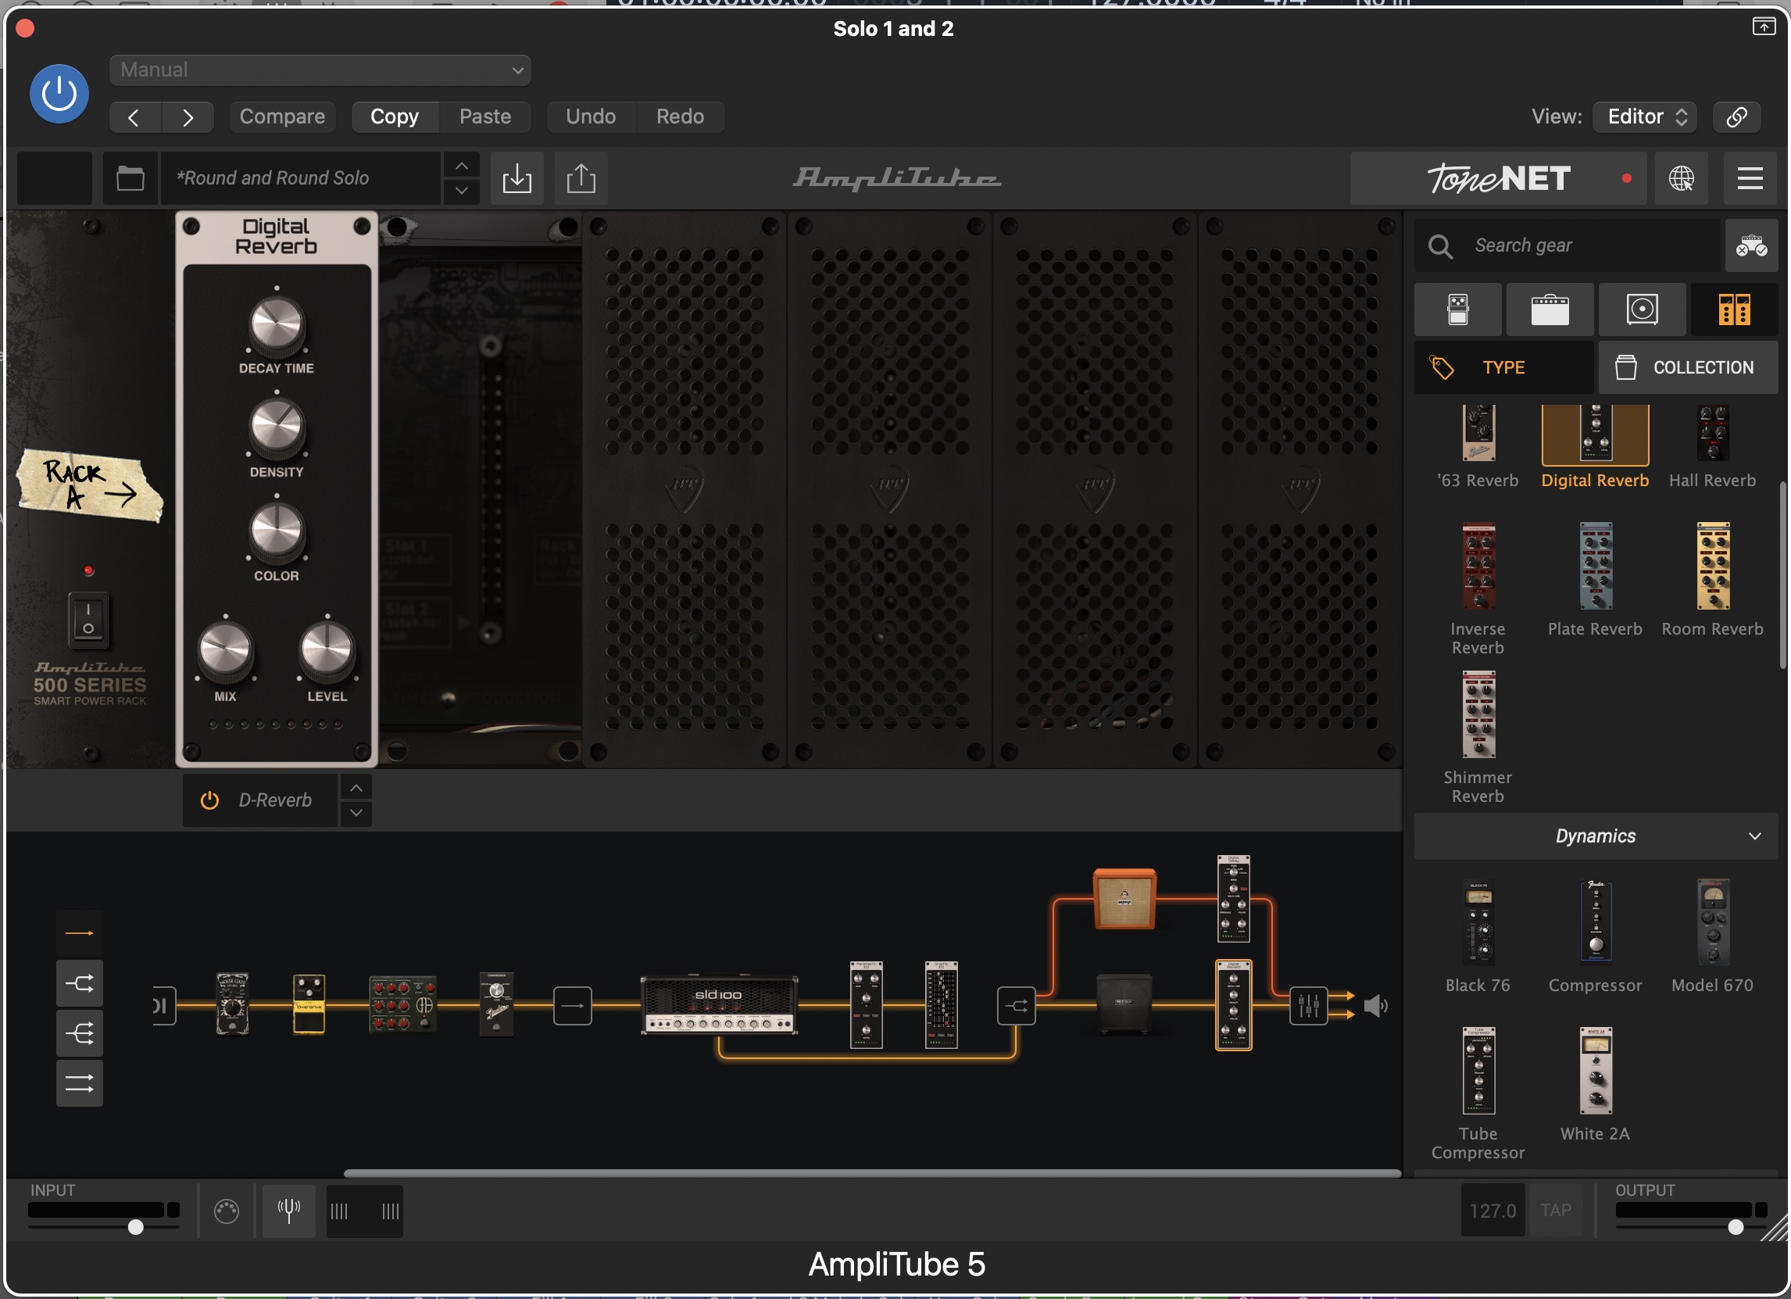The height and width of the screenshot is (1299, 1791).
Task: Toggle the D-Reverb power button
Action: (209, 800)
